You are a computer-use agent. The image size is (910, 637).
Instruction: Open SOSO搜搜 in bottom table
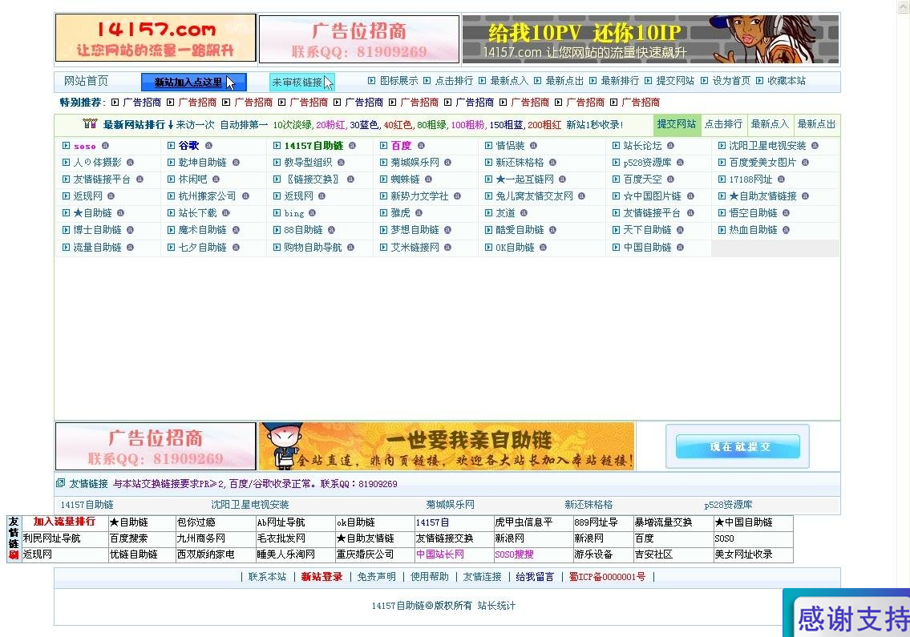[514, 554]
